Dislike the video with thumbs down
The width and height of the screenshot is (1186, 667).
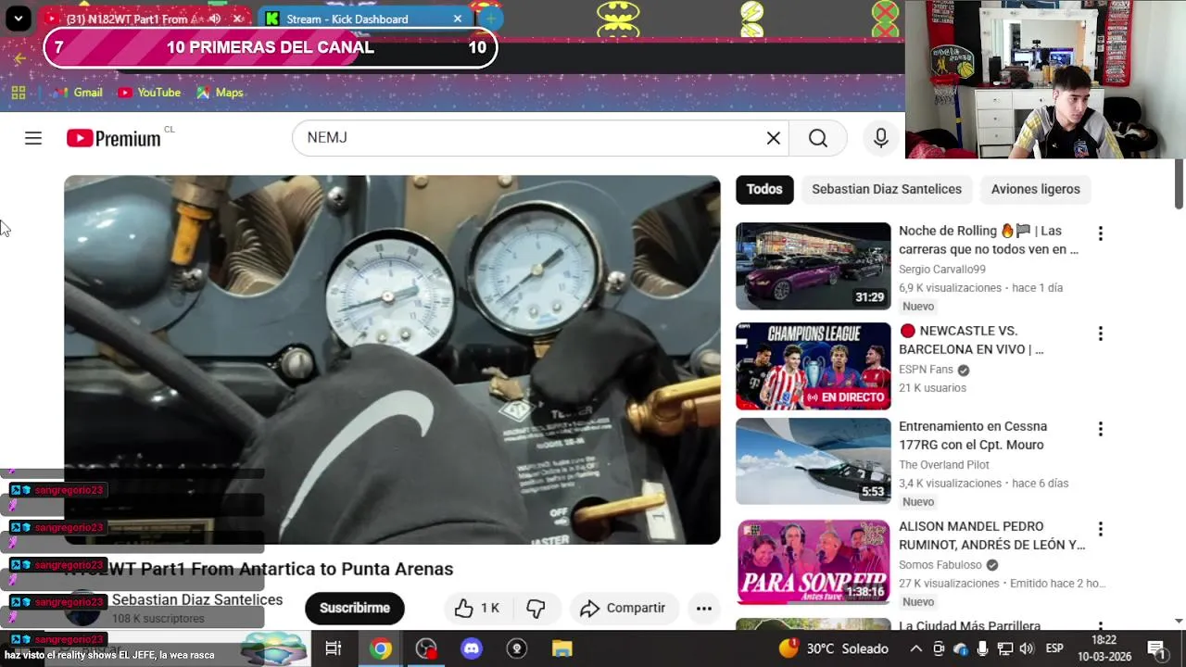[x=536, y=608]
